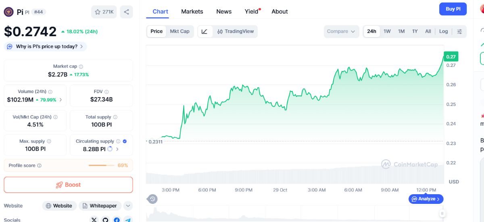
Task: Click the Boost button
Action: click(68, 185)
